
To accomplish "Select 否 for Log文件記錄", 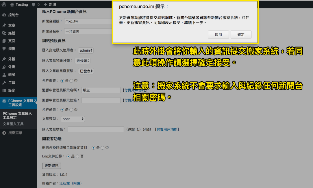I will point(77,157).
